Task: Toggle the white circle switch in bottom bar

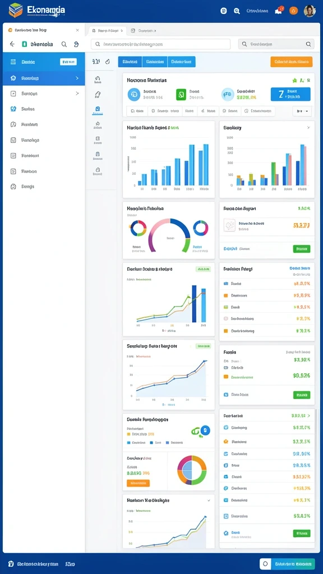Action: click(265, 564)
